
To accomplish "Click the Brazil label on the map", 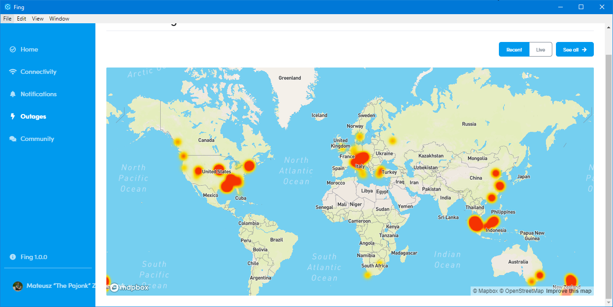I will (277, 239).
